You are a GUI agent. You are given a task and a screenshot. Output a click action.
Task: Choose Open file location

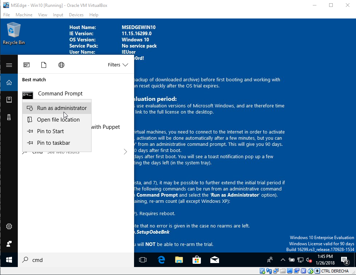pyautogui.click(x=57, y=120)
